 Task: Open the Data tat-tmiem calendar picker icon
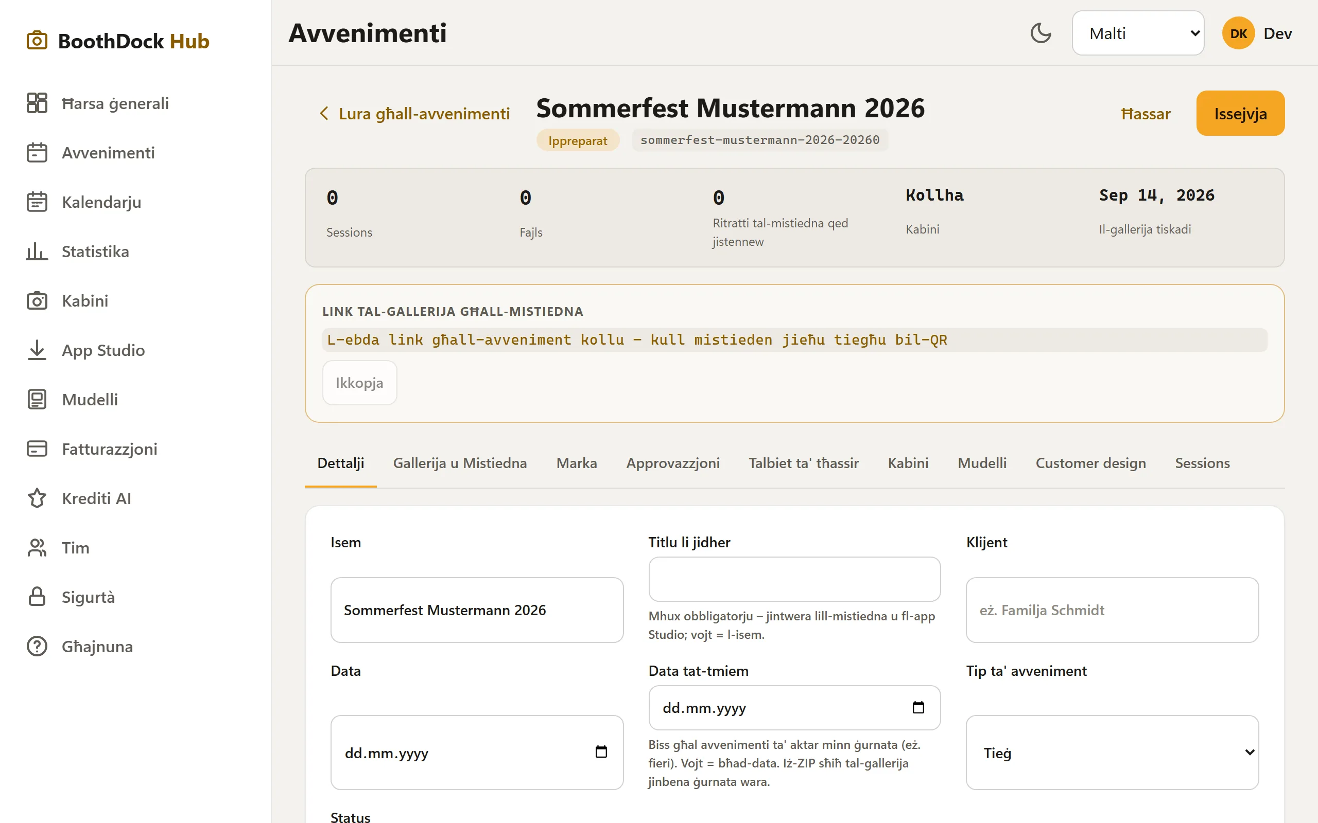[918, 707]
